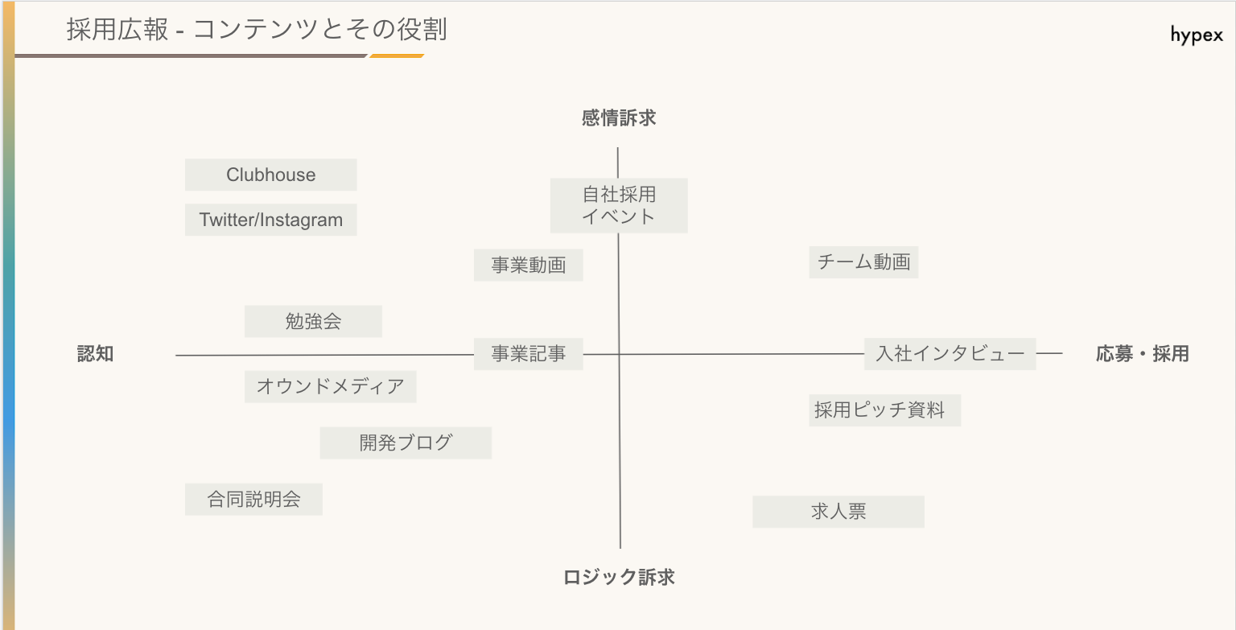The width and height of the screenshot is (1236, 630).
Task: Select the 応募・採用 axis label
Action: click(x=1142, y=354)
